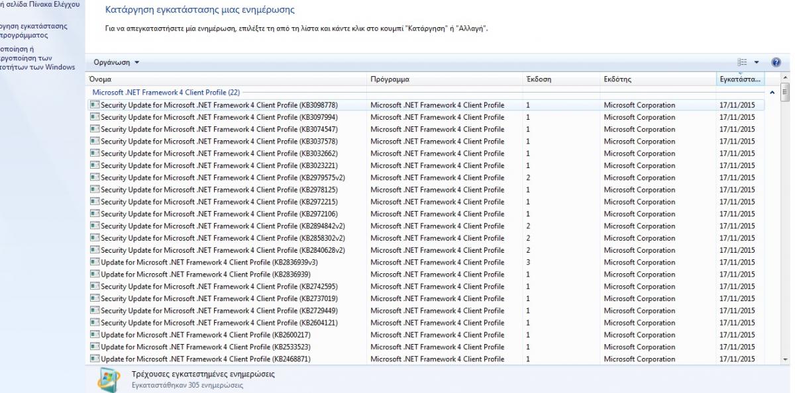Click icon of update KB2468871
Image resolution: width=795 pixels, height=393 pixels.
95,359
